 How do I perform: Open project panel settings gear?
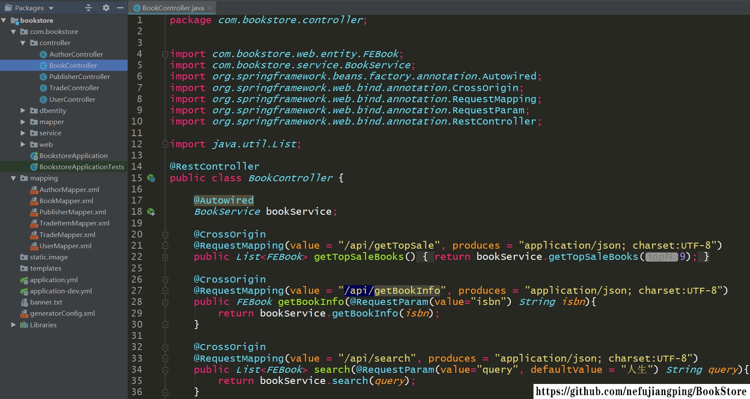point(106,8)
